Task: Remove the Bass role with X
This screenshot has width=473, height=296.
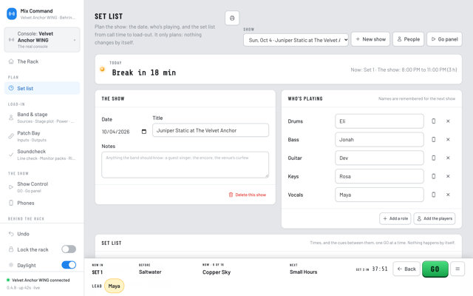Action: click(448, 140)
